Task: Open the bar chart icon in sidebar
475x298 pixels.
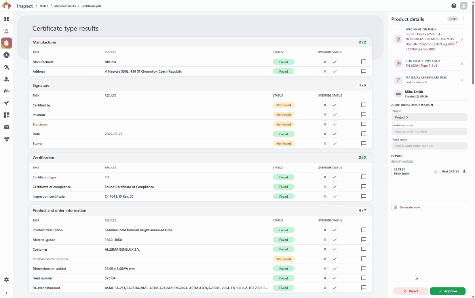Action: (6, 91)
